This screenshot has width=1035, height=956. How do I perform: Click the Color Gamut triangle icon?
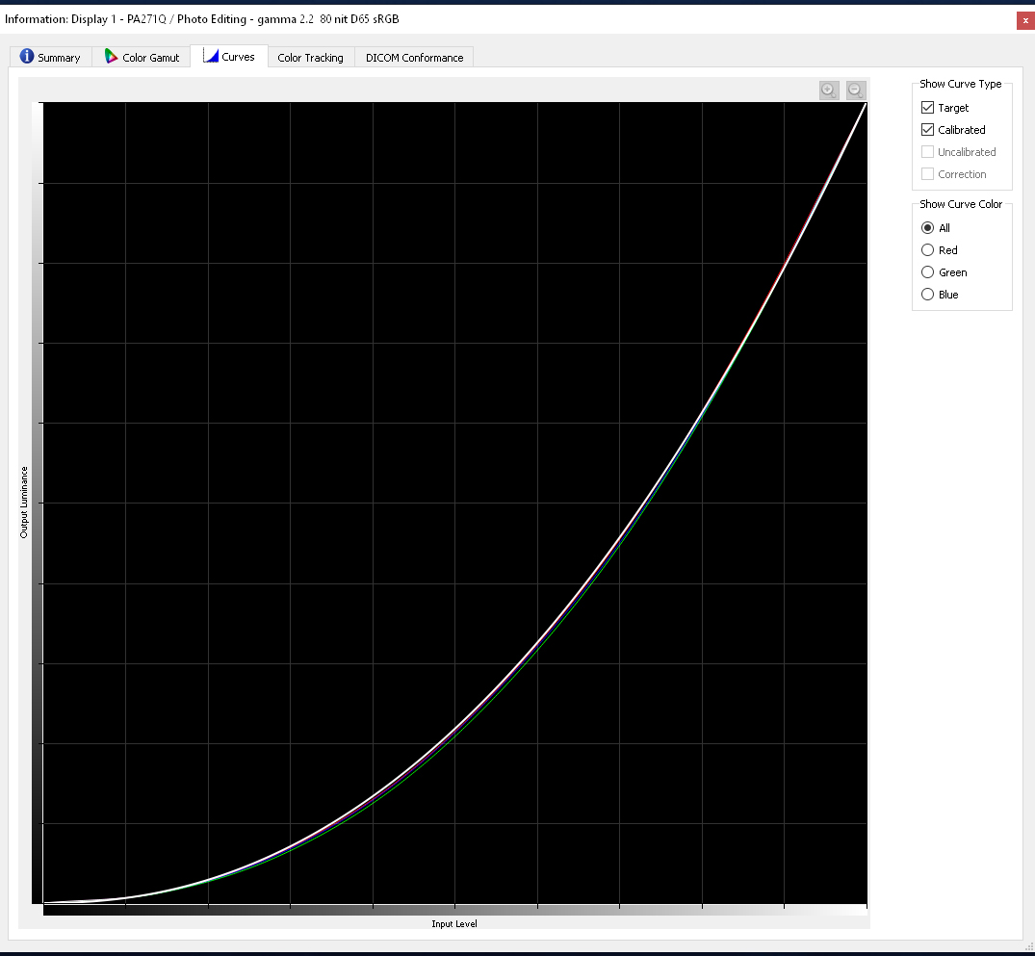tap(112, 57)
